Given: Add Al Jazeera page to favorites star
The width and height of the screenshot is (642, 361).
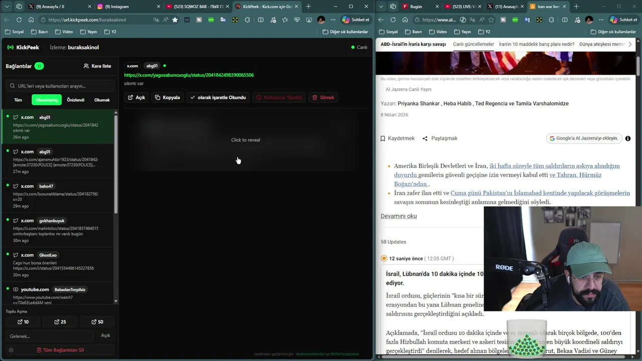Looking at the screenshot, I should pos(491,20).
